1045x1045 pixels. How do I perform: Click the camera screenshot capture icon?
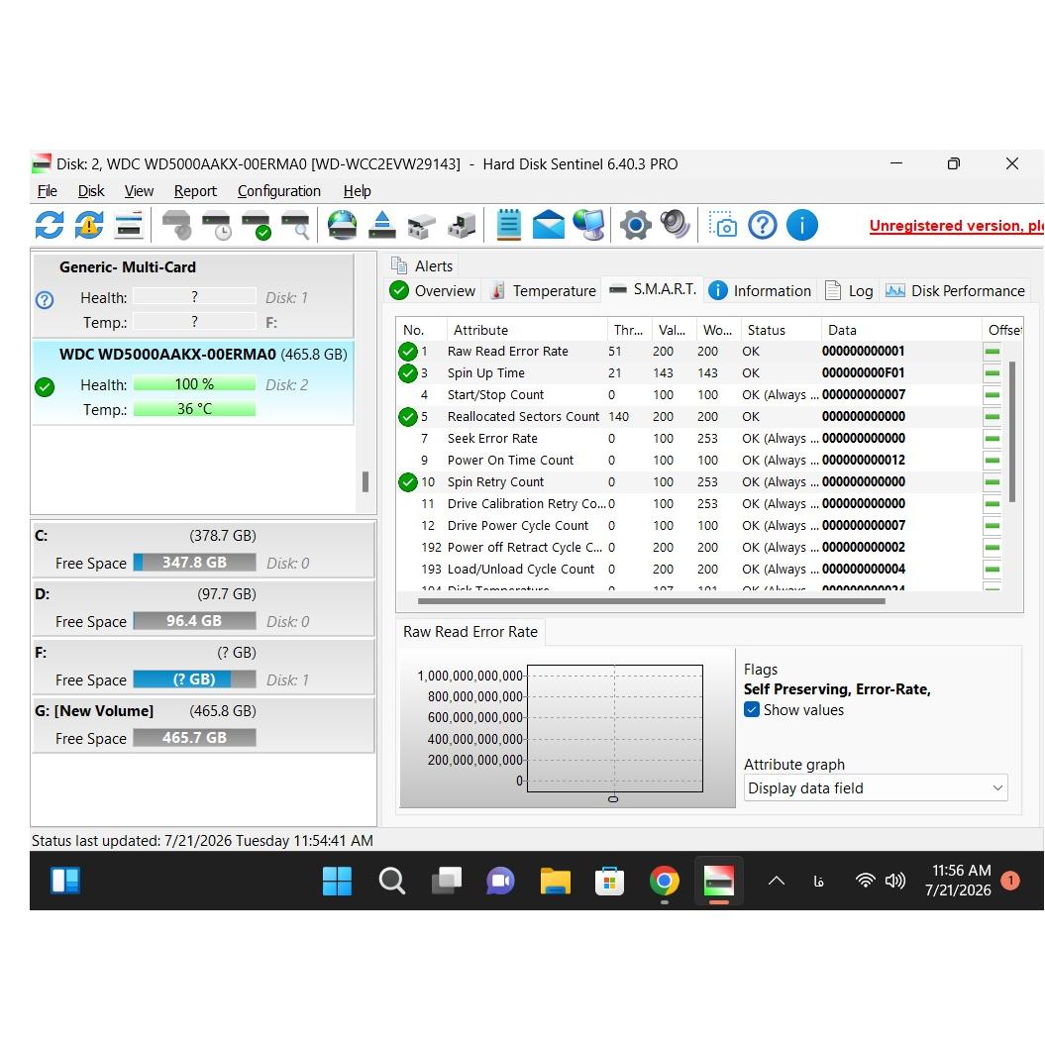(x=722, y=225)
